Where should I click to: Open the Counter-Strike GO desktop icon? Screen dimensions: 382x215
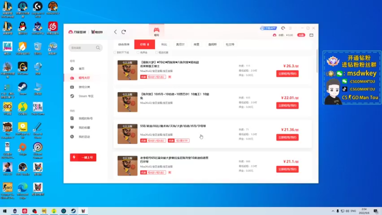coord(7,191)
